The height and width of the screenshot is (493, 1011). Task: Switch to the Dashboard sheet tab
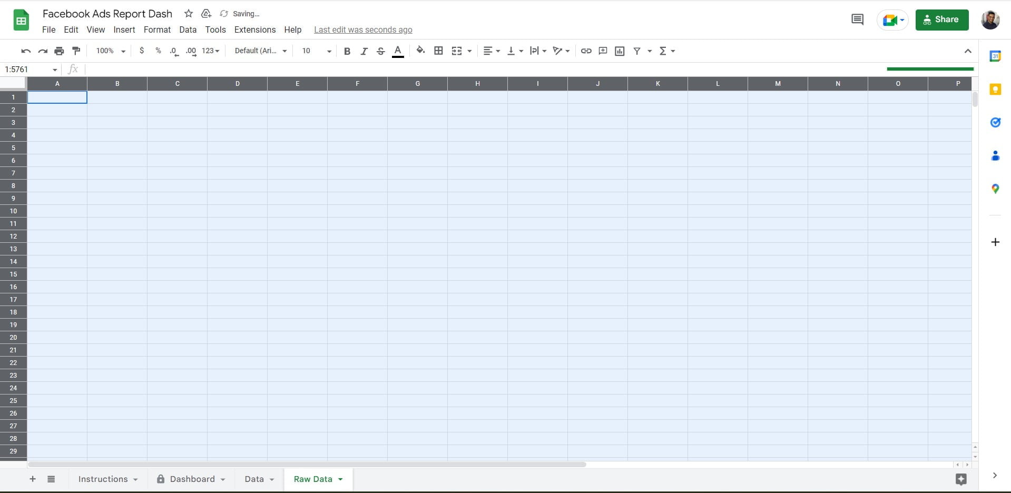pyautogui.click(x=192, y=479)
